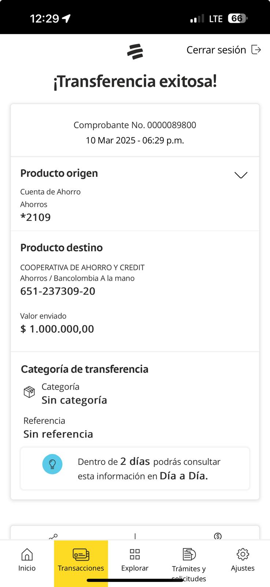
Task: Tap Comprobante No. 0000089800 text
Action: (x=135, y=125)
